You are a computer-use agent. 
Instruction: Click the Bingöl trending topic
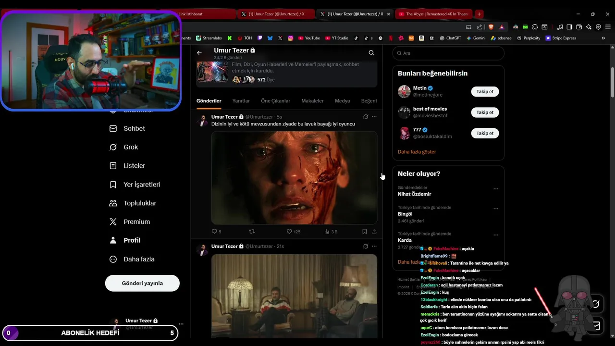[x=405, y=214]
